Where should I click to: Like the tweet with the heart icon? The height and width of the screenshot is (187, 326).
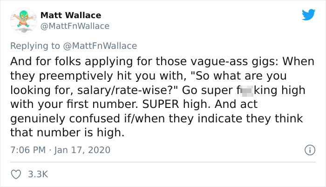[x=16, y=174]
